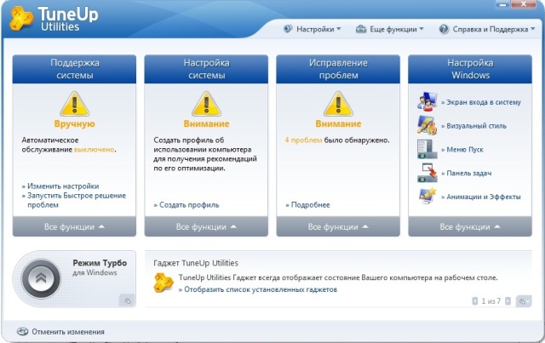
Task: Click the logon screen icon
Action: 427,103
